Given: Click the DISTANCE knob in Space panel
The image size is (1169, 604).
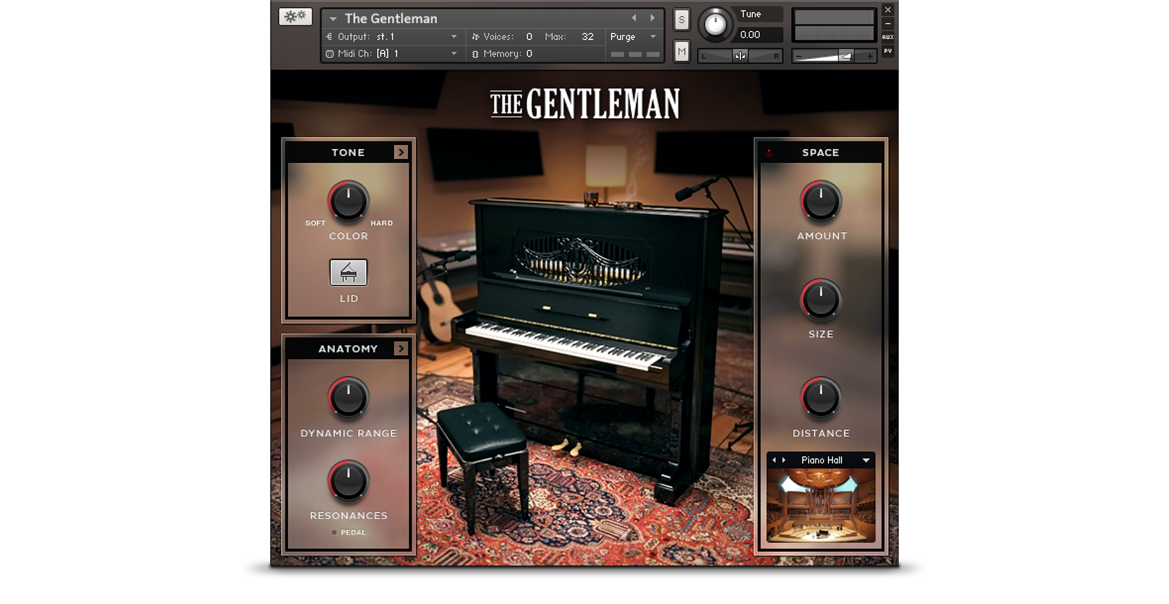Looking at the screenshot, I should point(821,398).
